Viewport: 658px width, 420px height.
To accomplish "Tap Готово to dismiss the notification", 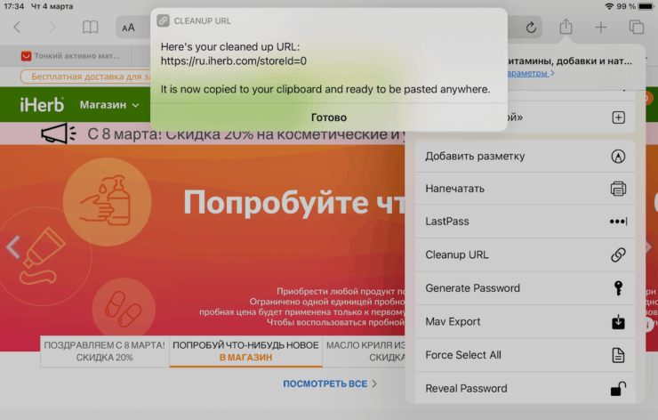I will (x=329, y=117).
